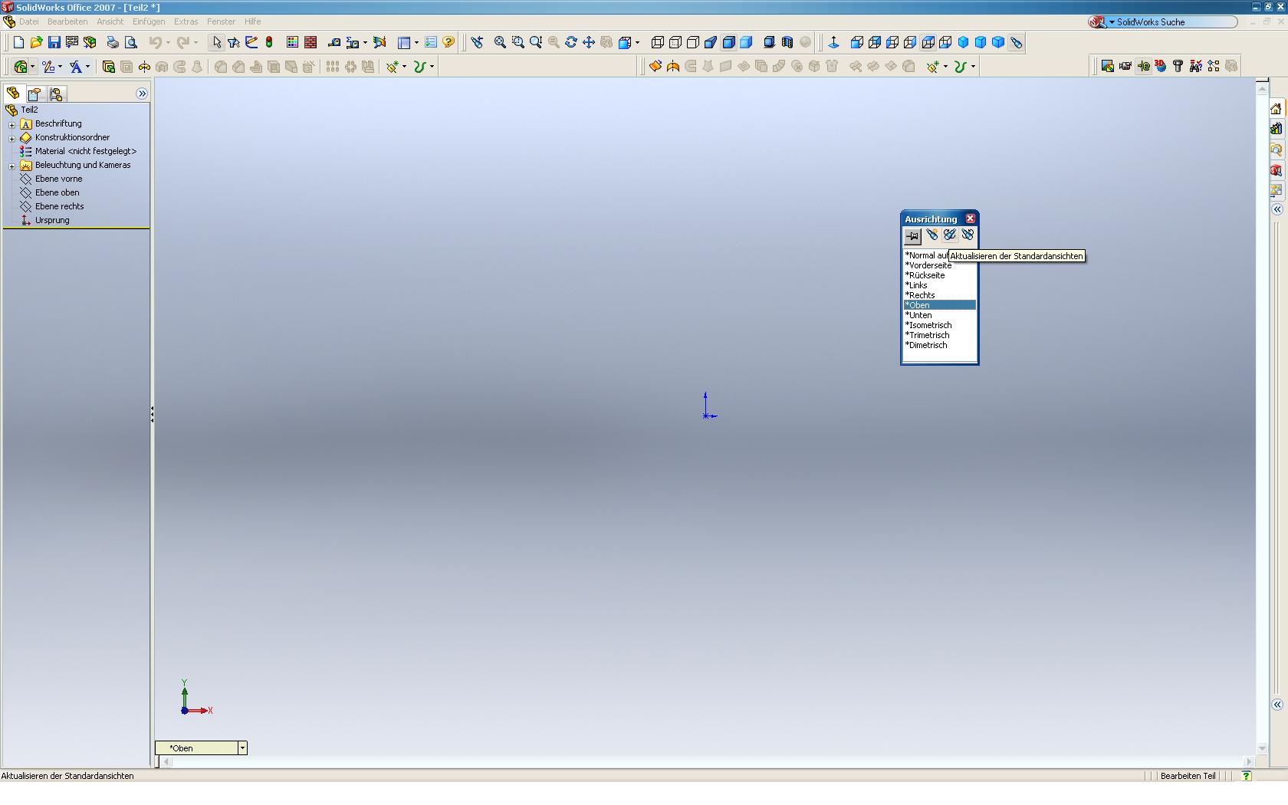Select the Zoom to Fit magnifier tool
This screenshot has width=1288, height=805.
click(x=500, y=43)
